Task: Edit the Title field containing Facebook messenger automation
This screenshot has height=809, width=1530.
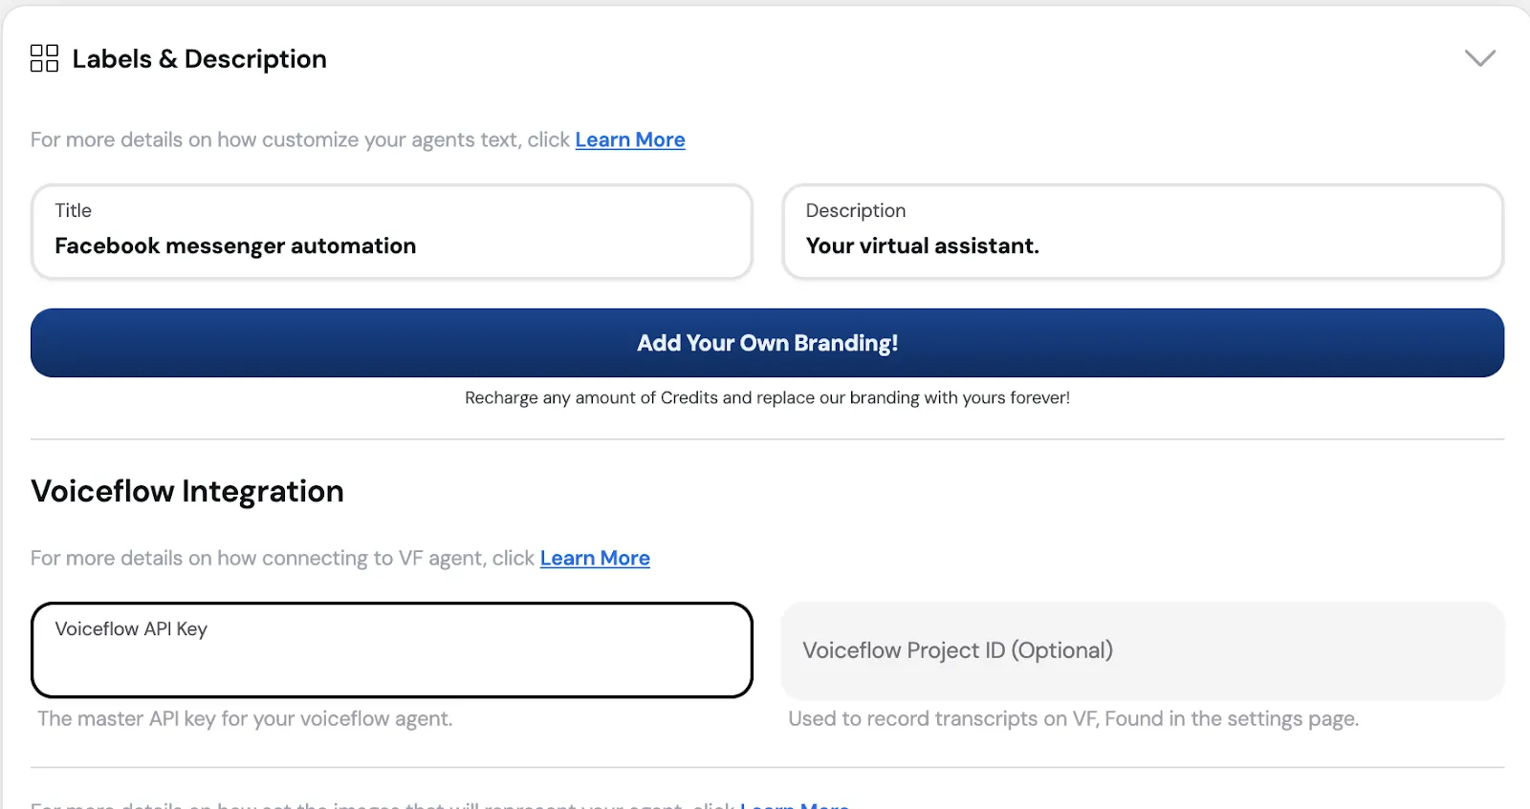Action: click(392, 232)
